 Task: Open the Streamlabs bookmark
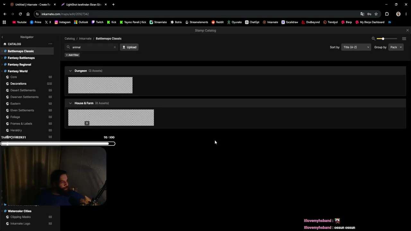(158, 22)
